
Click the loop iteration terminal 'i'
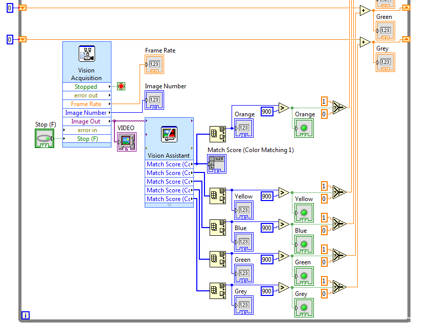click(26, 315)
